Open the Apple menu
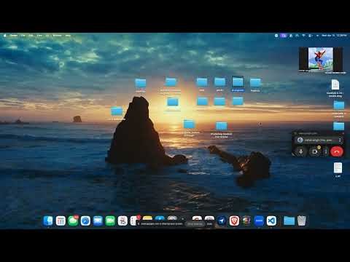350x262 pixels. pyautogui.click(x=4, y=36)
